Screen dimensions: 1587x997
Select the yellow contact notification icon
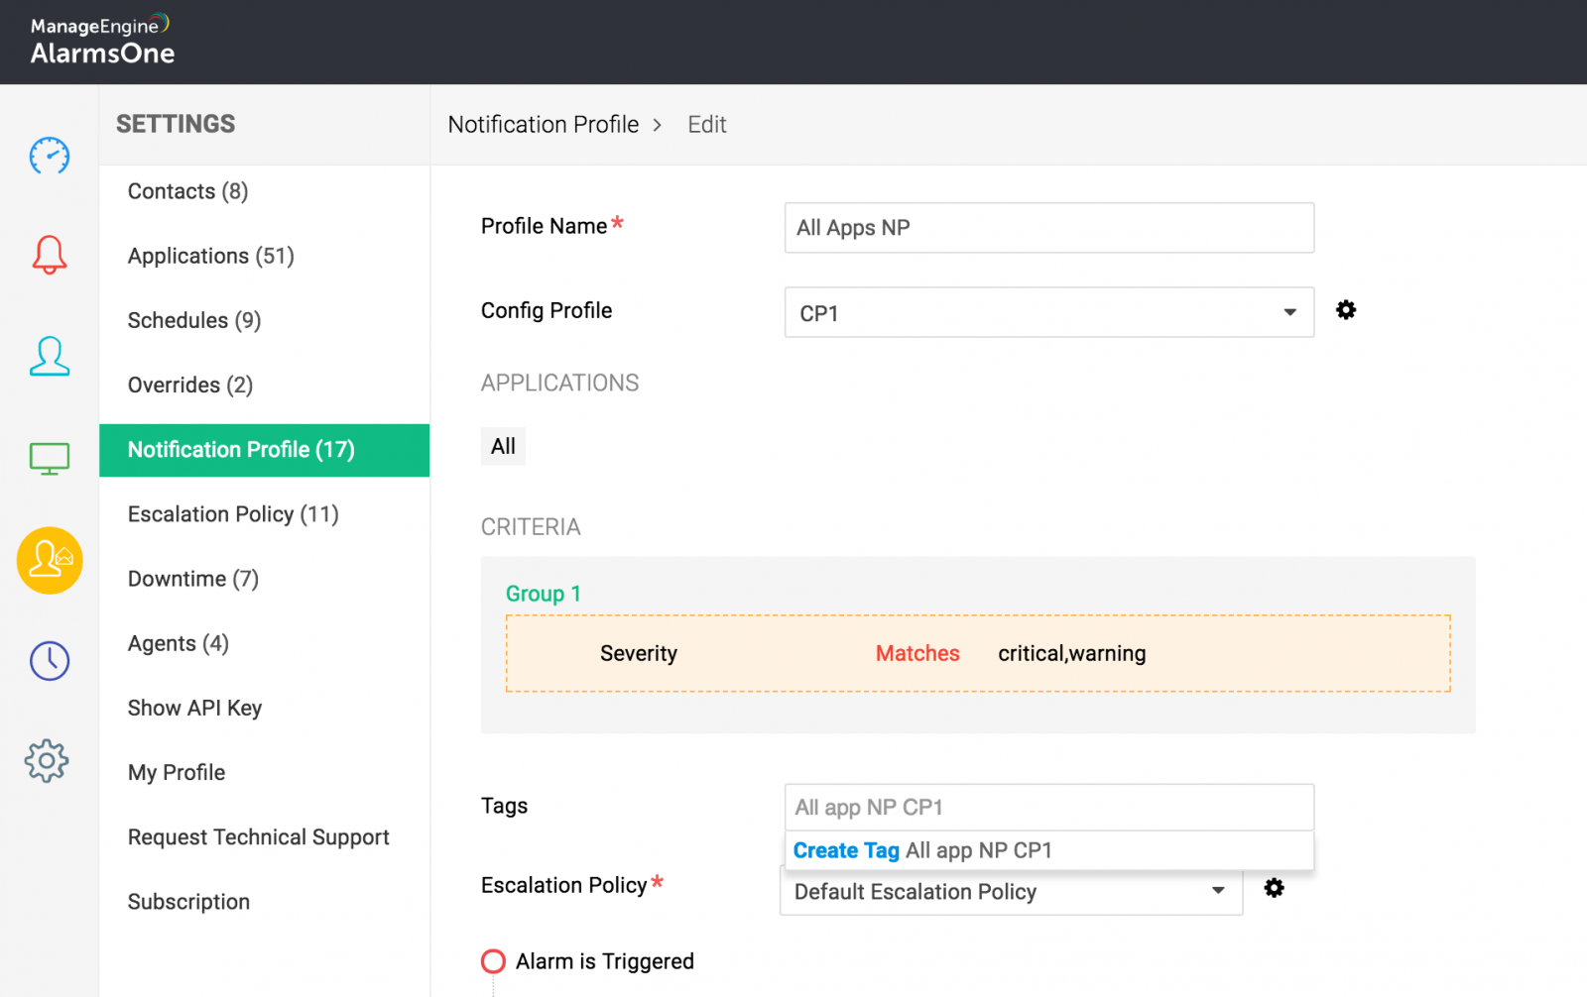tap(50, 561)
